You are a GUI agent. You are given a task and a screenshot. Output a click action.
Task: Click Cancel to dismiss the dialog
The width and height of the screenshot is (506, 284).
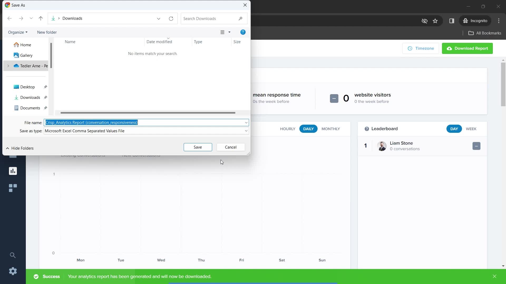point(231,147)
